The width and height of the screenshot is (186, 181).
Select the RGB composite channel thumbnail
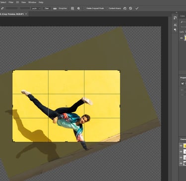point(185,146)
